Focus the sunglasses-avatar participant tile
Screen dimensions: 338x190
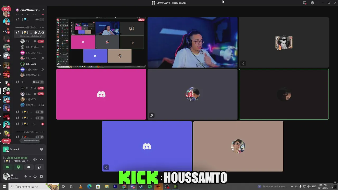[x=284, y=42]
